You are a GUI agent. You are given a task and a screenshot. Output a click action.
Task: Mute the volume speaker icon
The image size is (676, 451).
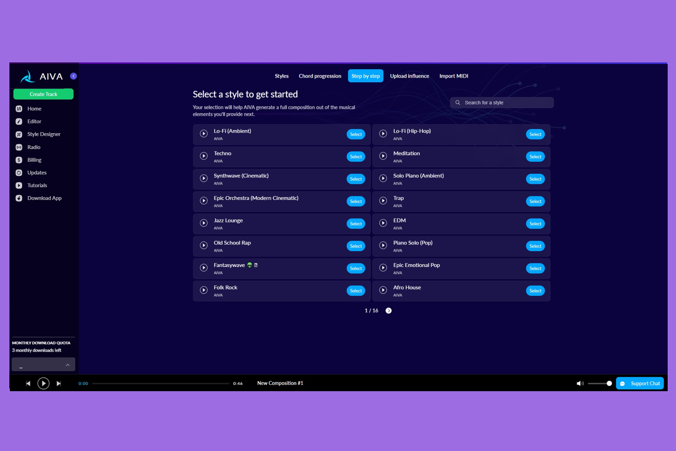[580, 383]
